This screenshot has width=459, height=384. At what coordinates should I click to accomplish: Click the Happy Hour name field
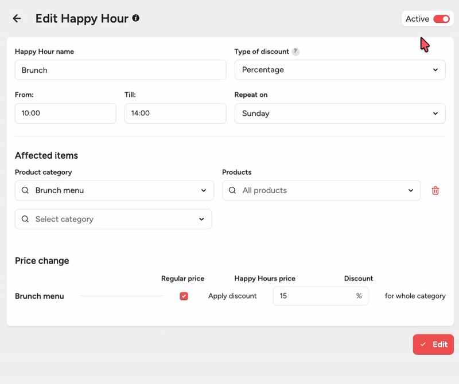tap(120, 70)
